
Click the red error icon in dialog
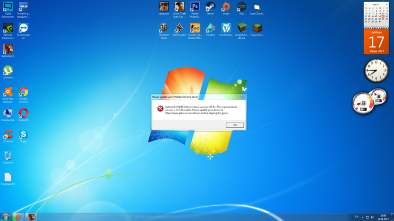(161, 109)
